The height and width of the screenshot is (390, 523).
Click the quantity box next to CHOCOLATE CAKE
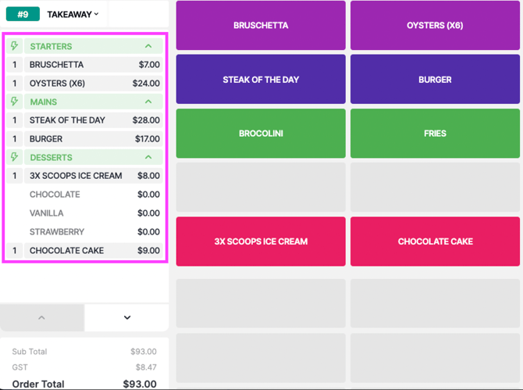(x=14, y=250)
